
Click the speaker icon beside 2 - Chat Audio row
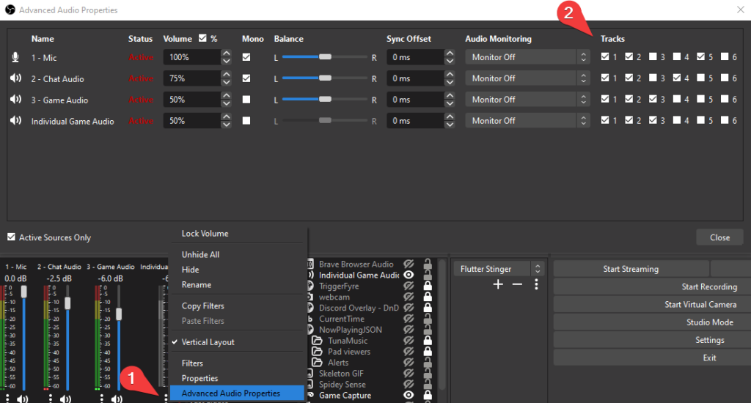click(x=16, y=78)
